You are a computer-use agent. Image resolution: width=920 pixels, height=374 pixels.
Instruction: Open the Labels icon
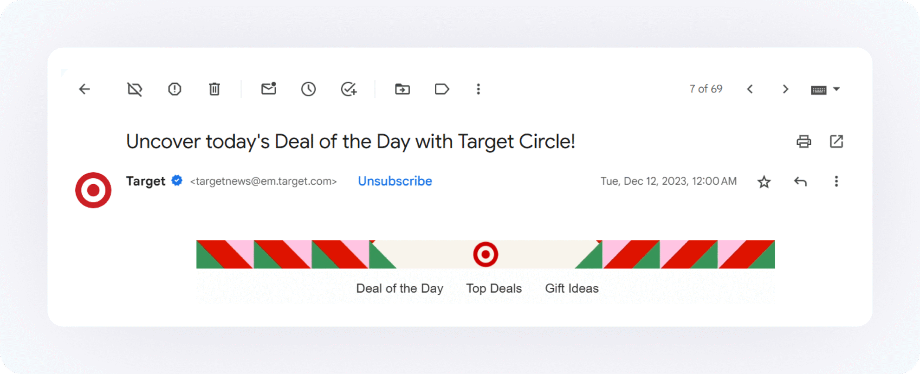(441, 89)
